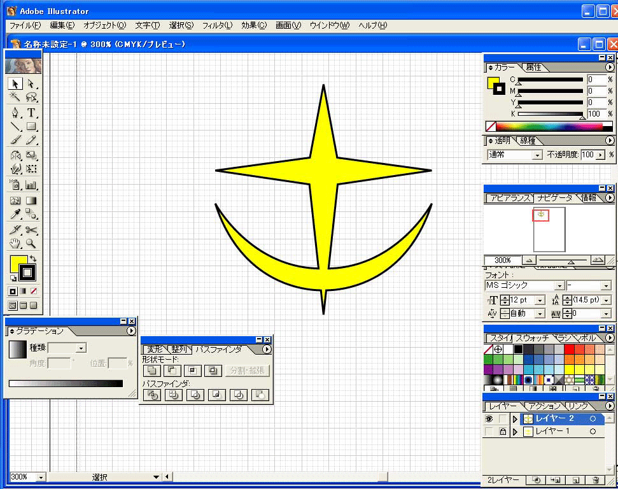Pick the red swatch in Swatches panel
This screenshot has height=489, width=618.
click(570, 350)
